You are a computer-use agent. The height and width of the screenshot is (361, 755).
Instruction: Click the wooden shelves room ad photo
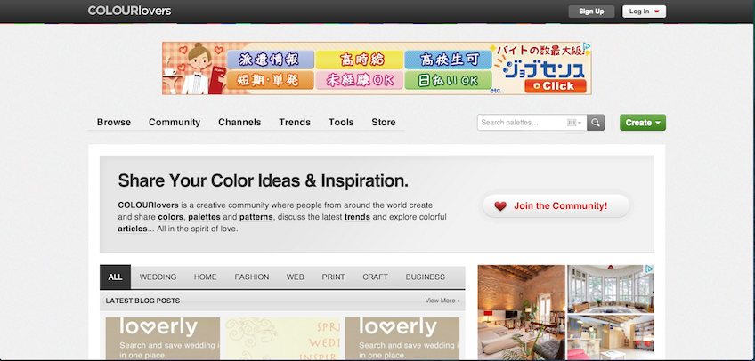click(611, 338)
